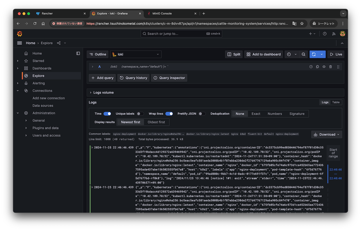The height and width of the screenshot is (230, 361).
Task: Click the drag handle of query A
Action: (x=338, y=67)
